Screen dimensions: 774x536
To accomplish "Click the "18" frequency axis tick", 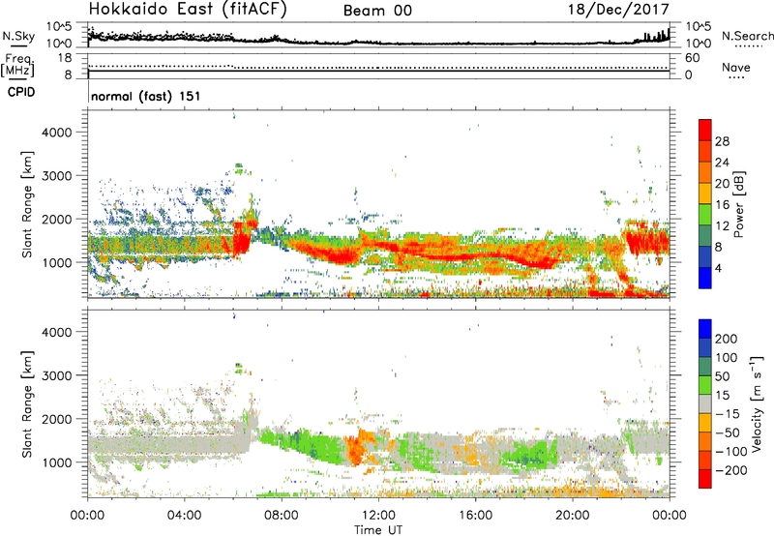I will (x=65, y=58).
